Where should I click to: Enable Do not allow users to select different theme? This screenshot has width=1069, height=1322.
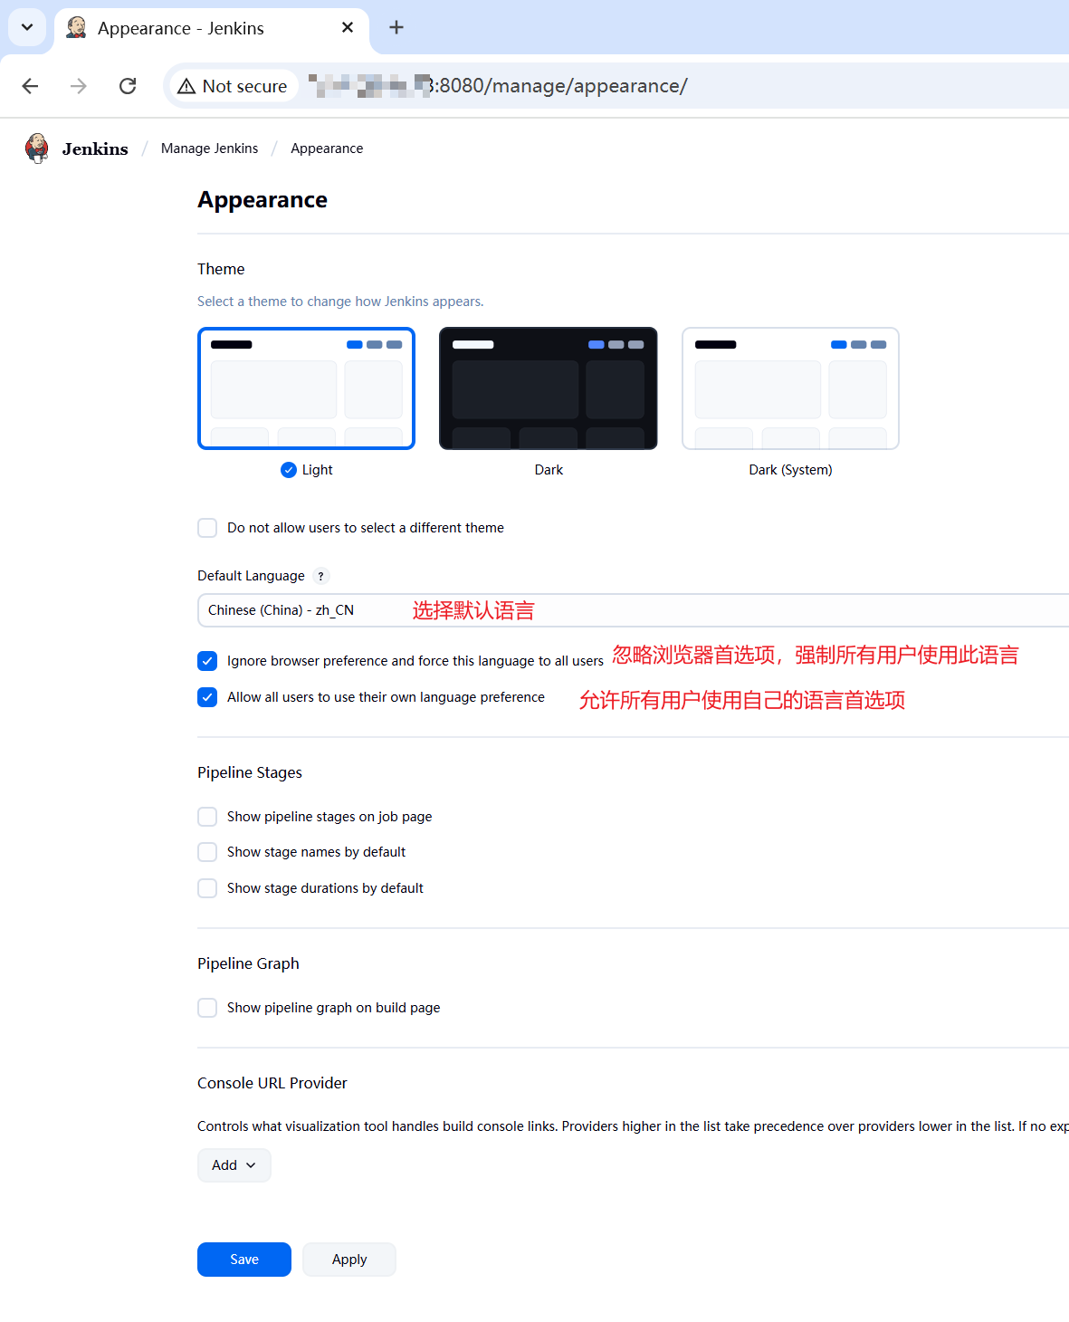pos(207,528)
